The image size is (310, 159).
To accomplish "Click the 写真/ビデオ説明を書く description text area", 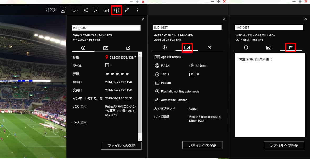I will point(270,94).
